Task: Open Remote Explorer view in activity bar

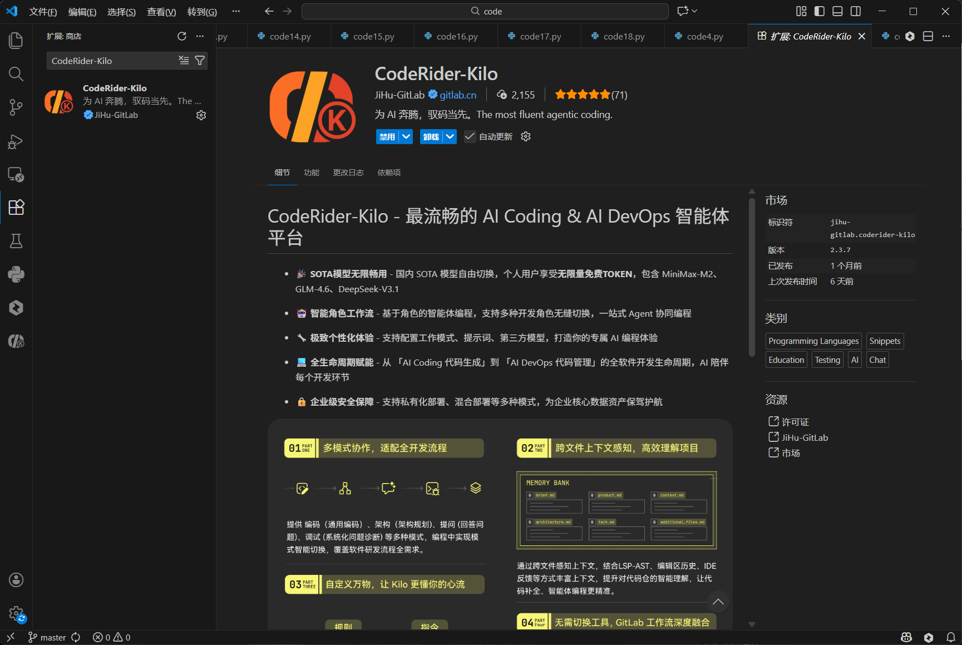Action: (x=16, y=174)
